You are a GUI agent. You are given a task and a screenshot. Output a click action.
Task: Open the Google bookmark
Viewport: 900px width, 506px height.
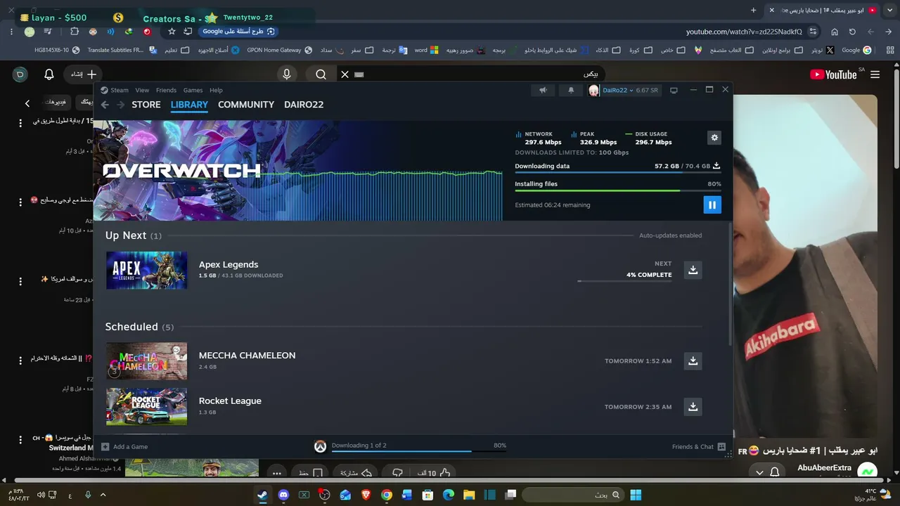tap(856, 51)
